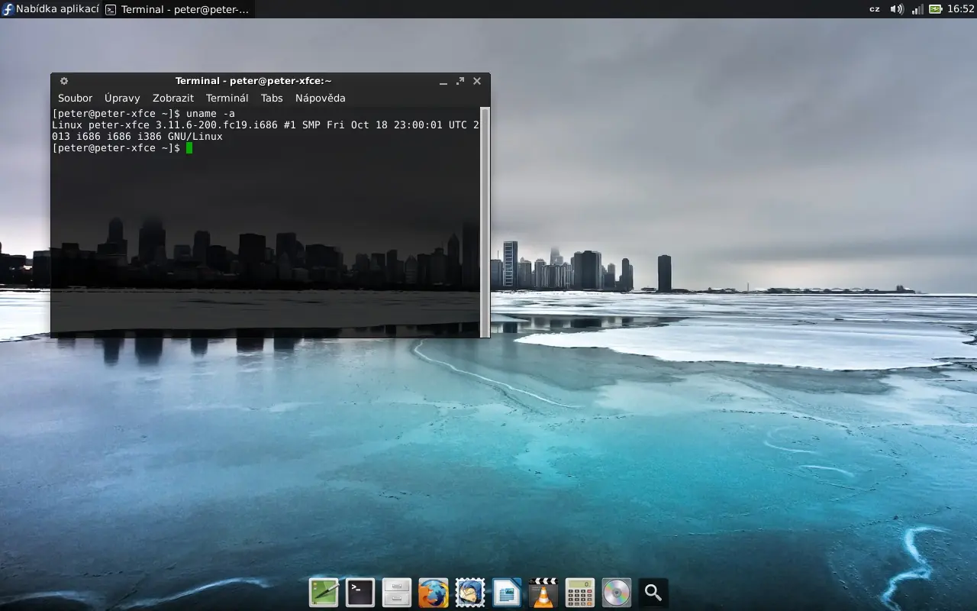This screenshot has height=611, width=977.
Task: Open the desktop notes pen icon
Action: click(x=324, y=593)
